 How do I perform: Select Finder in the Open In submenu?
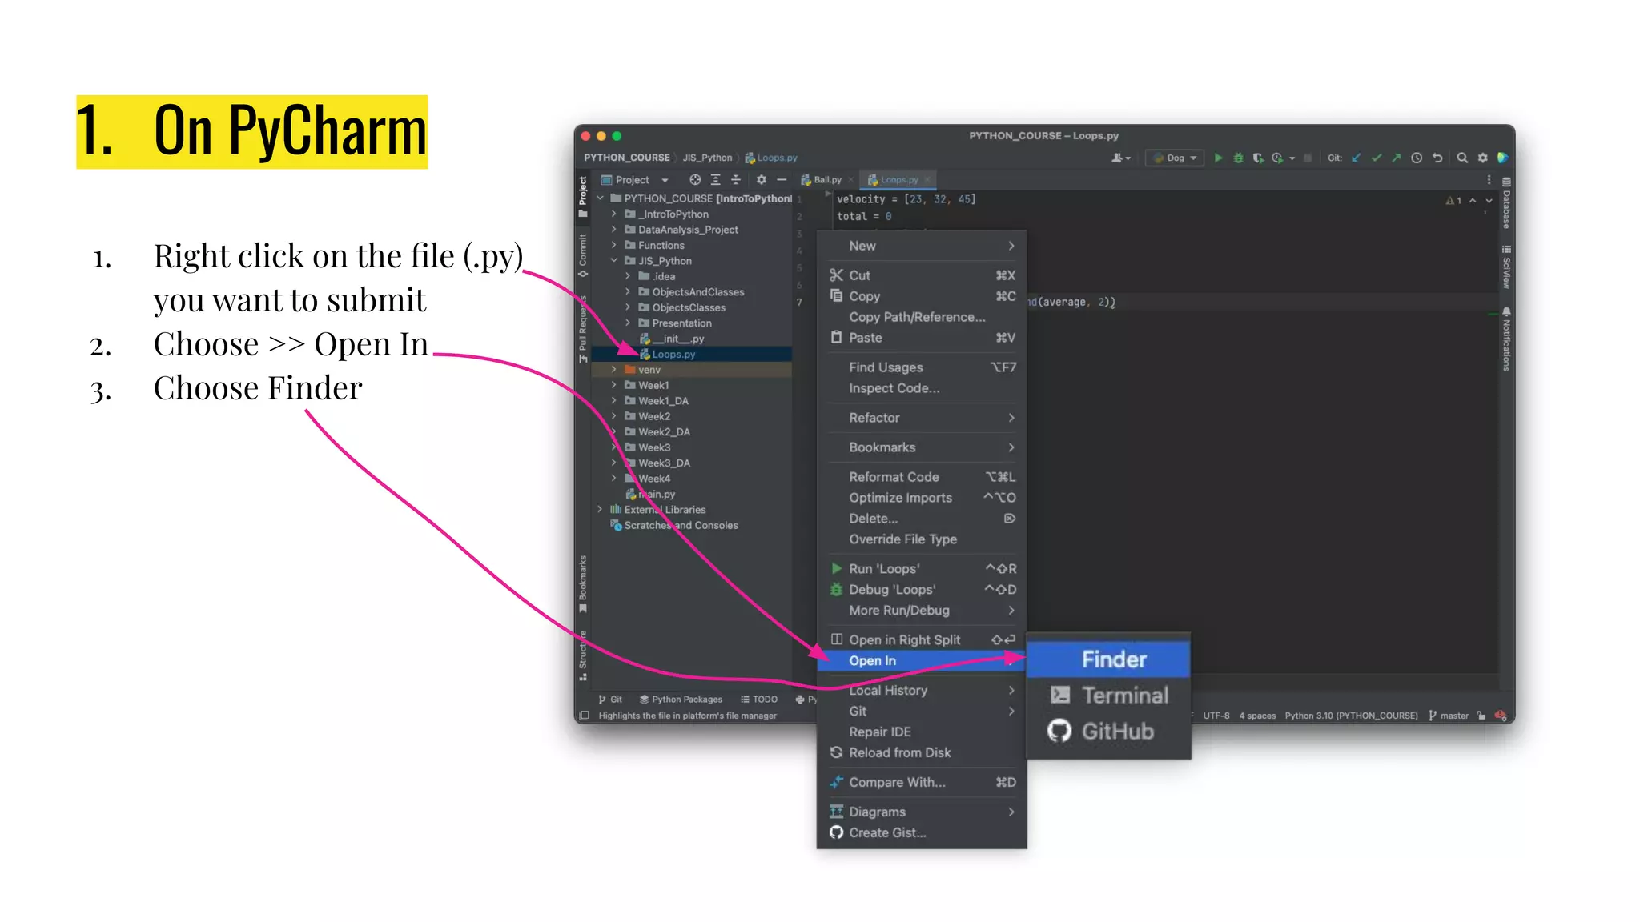pyautogui.click(x=1113, y=659)
